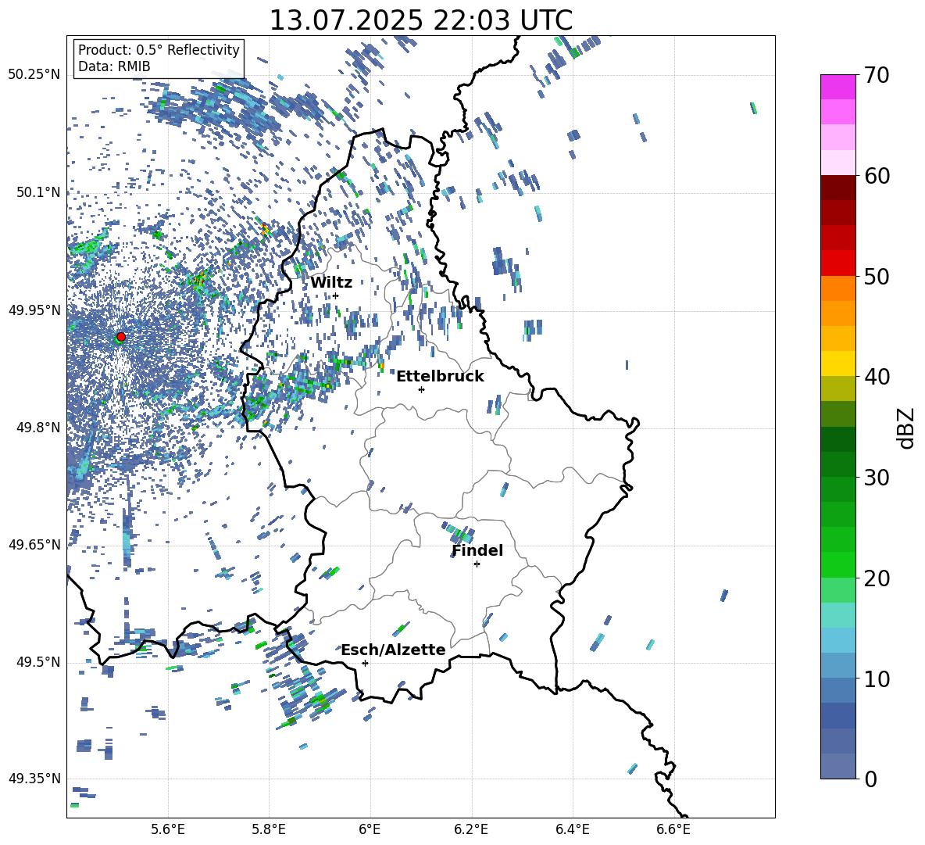Click the 20 label on the colorbar

(877, 578)
